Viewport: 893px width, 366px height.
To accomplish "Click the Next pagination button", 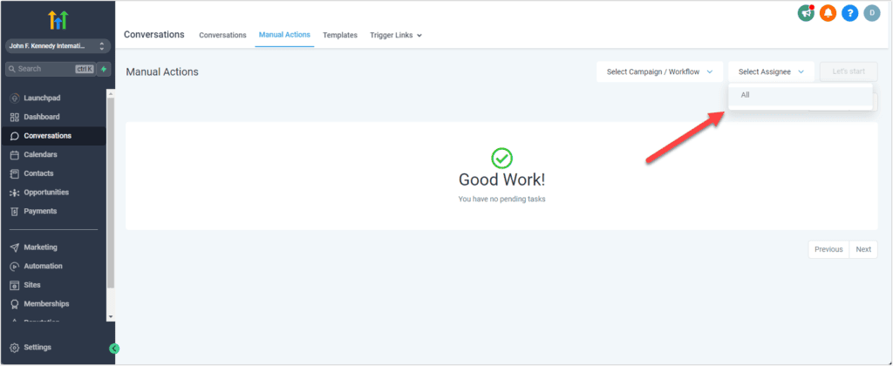I will tap(863, 249).
